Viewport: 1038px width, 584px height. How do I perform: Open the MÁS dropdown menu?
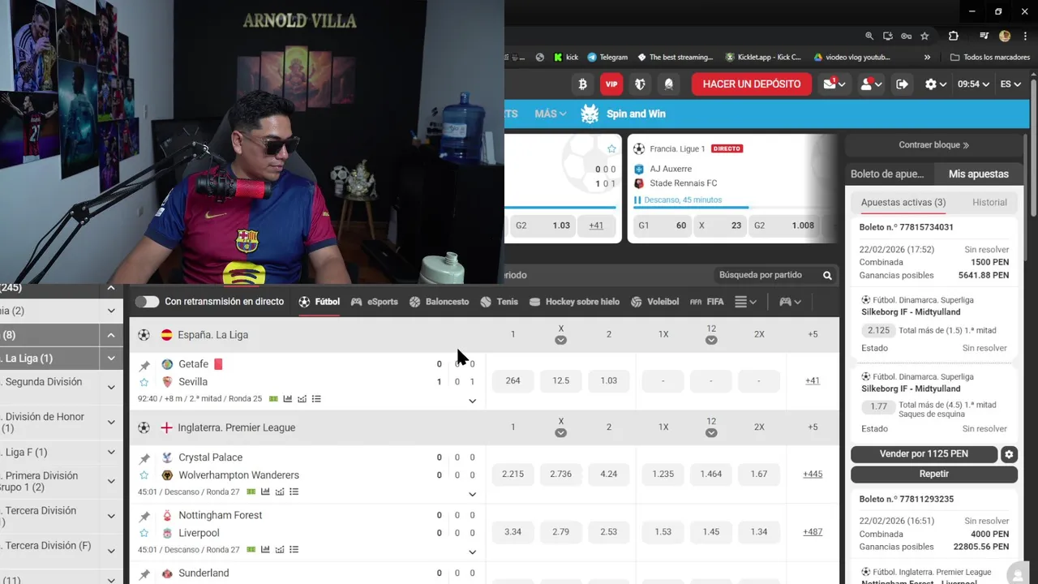[x=551, y=114]
